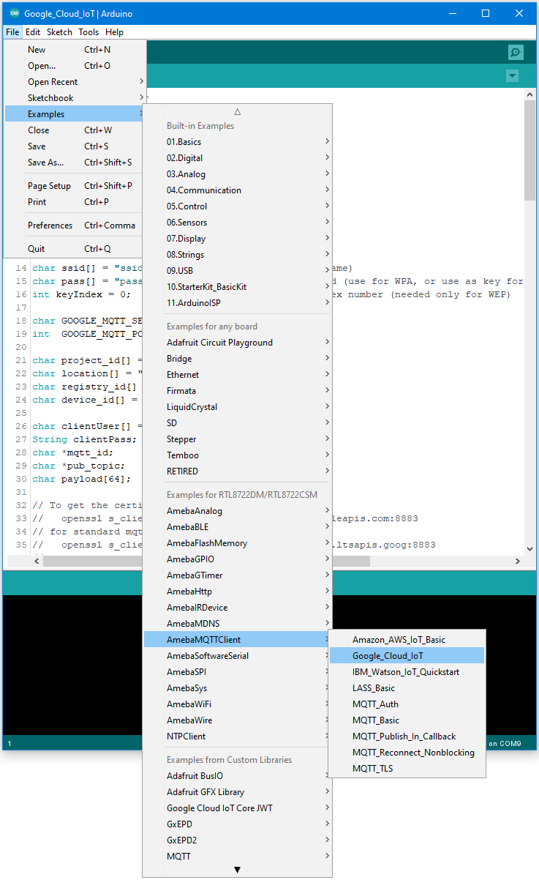This screenshot has height=880, width=539.
Task: Open the Edit menu
Action: [x=33, y=32]
